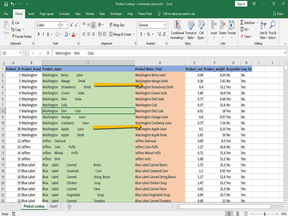The height and width of the screenshot is (216, 288).
Task: Open the number format dropdown showing General
Action: (152, 25)
